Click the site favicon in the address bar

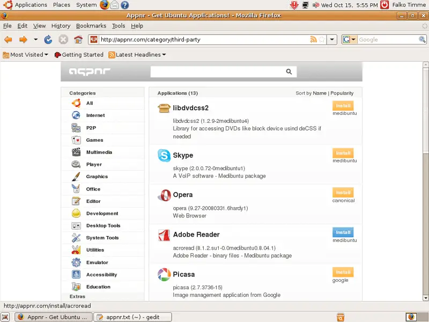94,39
